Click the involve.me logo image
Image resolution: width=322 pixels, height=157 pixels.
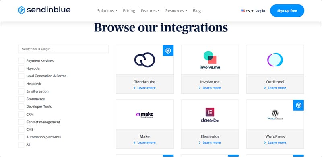210,60
